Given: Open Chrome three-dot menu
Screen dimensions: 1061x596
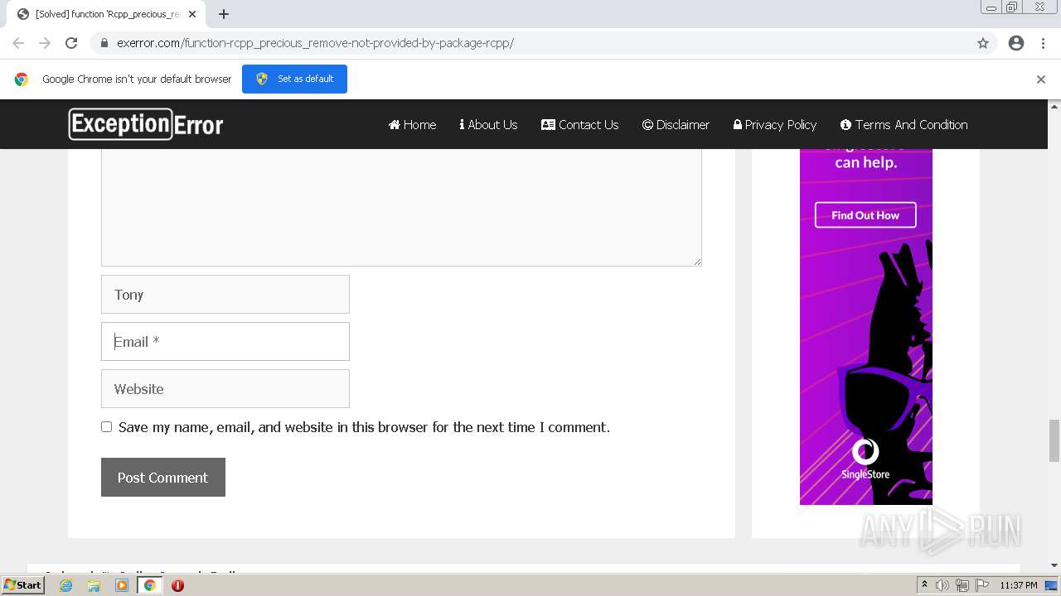Looking at the screenshot, I should pyautogui.click(x=1043, y=43).
